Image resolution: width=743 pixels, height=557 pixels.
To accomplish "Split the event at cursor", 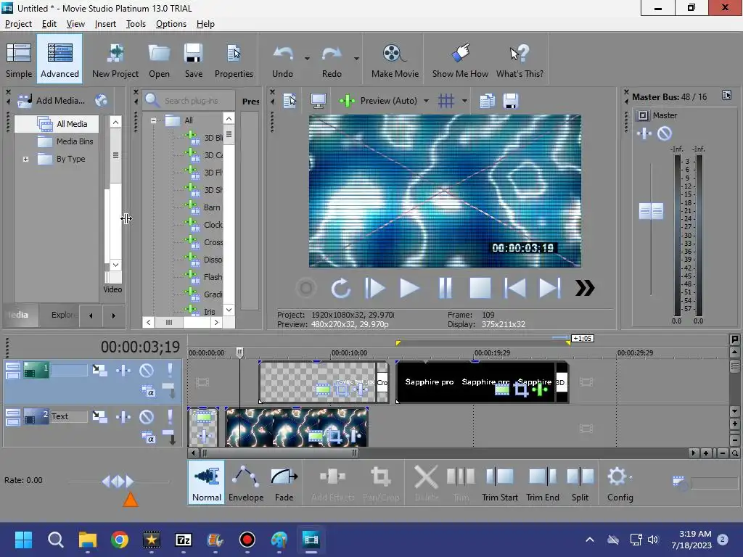I will click(580, 483).
